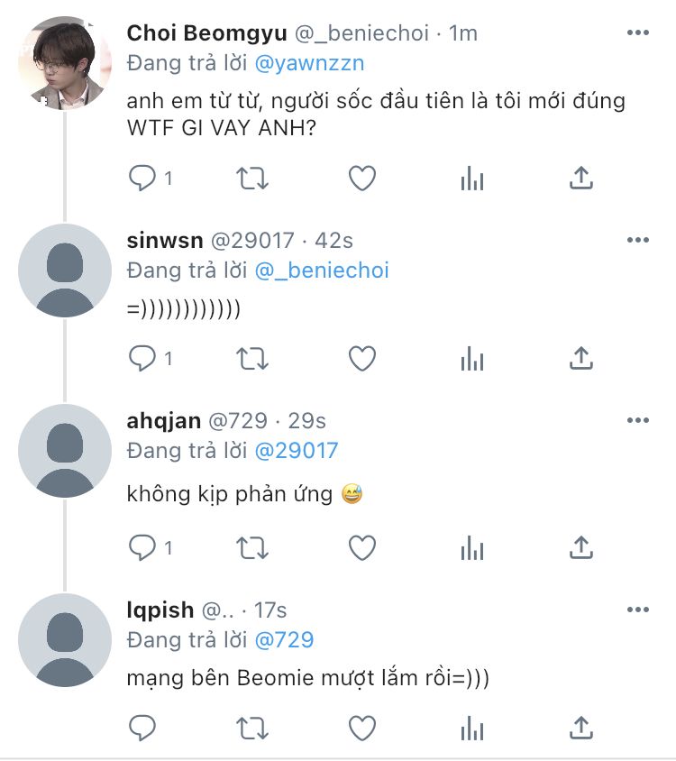Open more options on ahqjan's tweet

coord(638,420)
